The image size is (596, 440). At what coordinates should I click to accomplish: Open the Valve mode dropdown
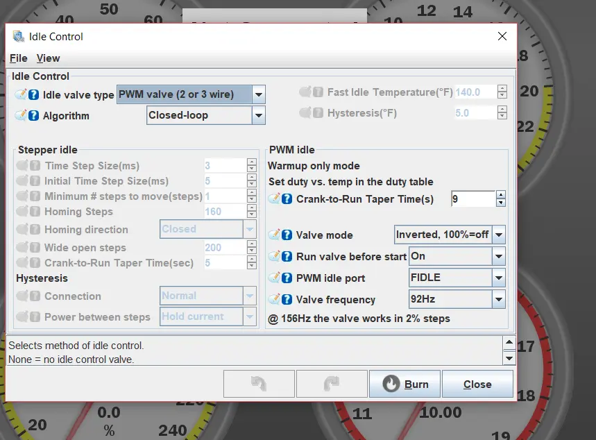click(x=499, y=235)
